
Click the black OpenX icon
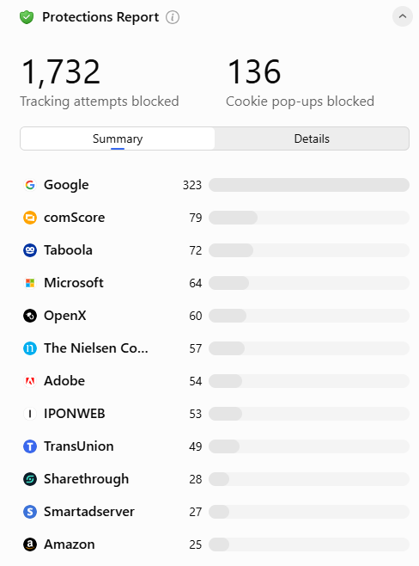(30, 316)
